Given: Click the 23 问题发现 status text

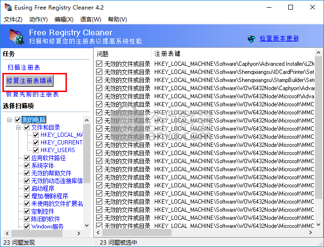Looking at the screenshot, I should 19,242.
